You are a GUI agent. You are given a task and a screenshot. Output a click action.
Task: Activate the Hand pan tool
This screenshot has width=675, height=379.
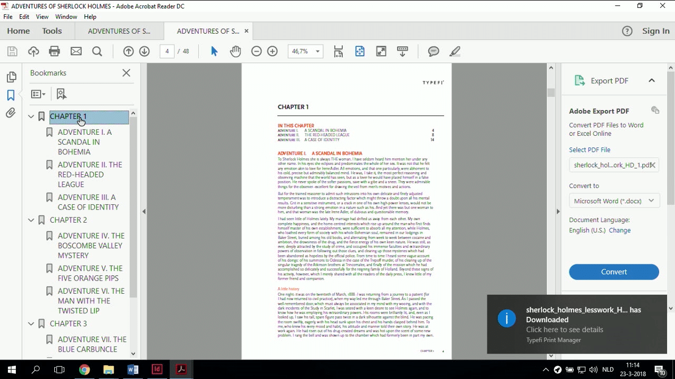[x=235, y=51]
